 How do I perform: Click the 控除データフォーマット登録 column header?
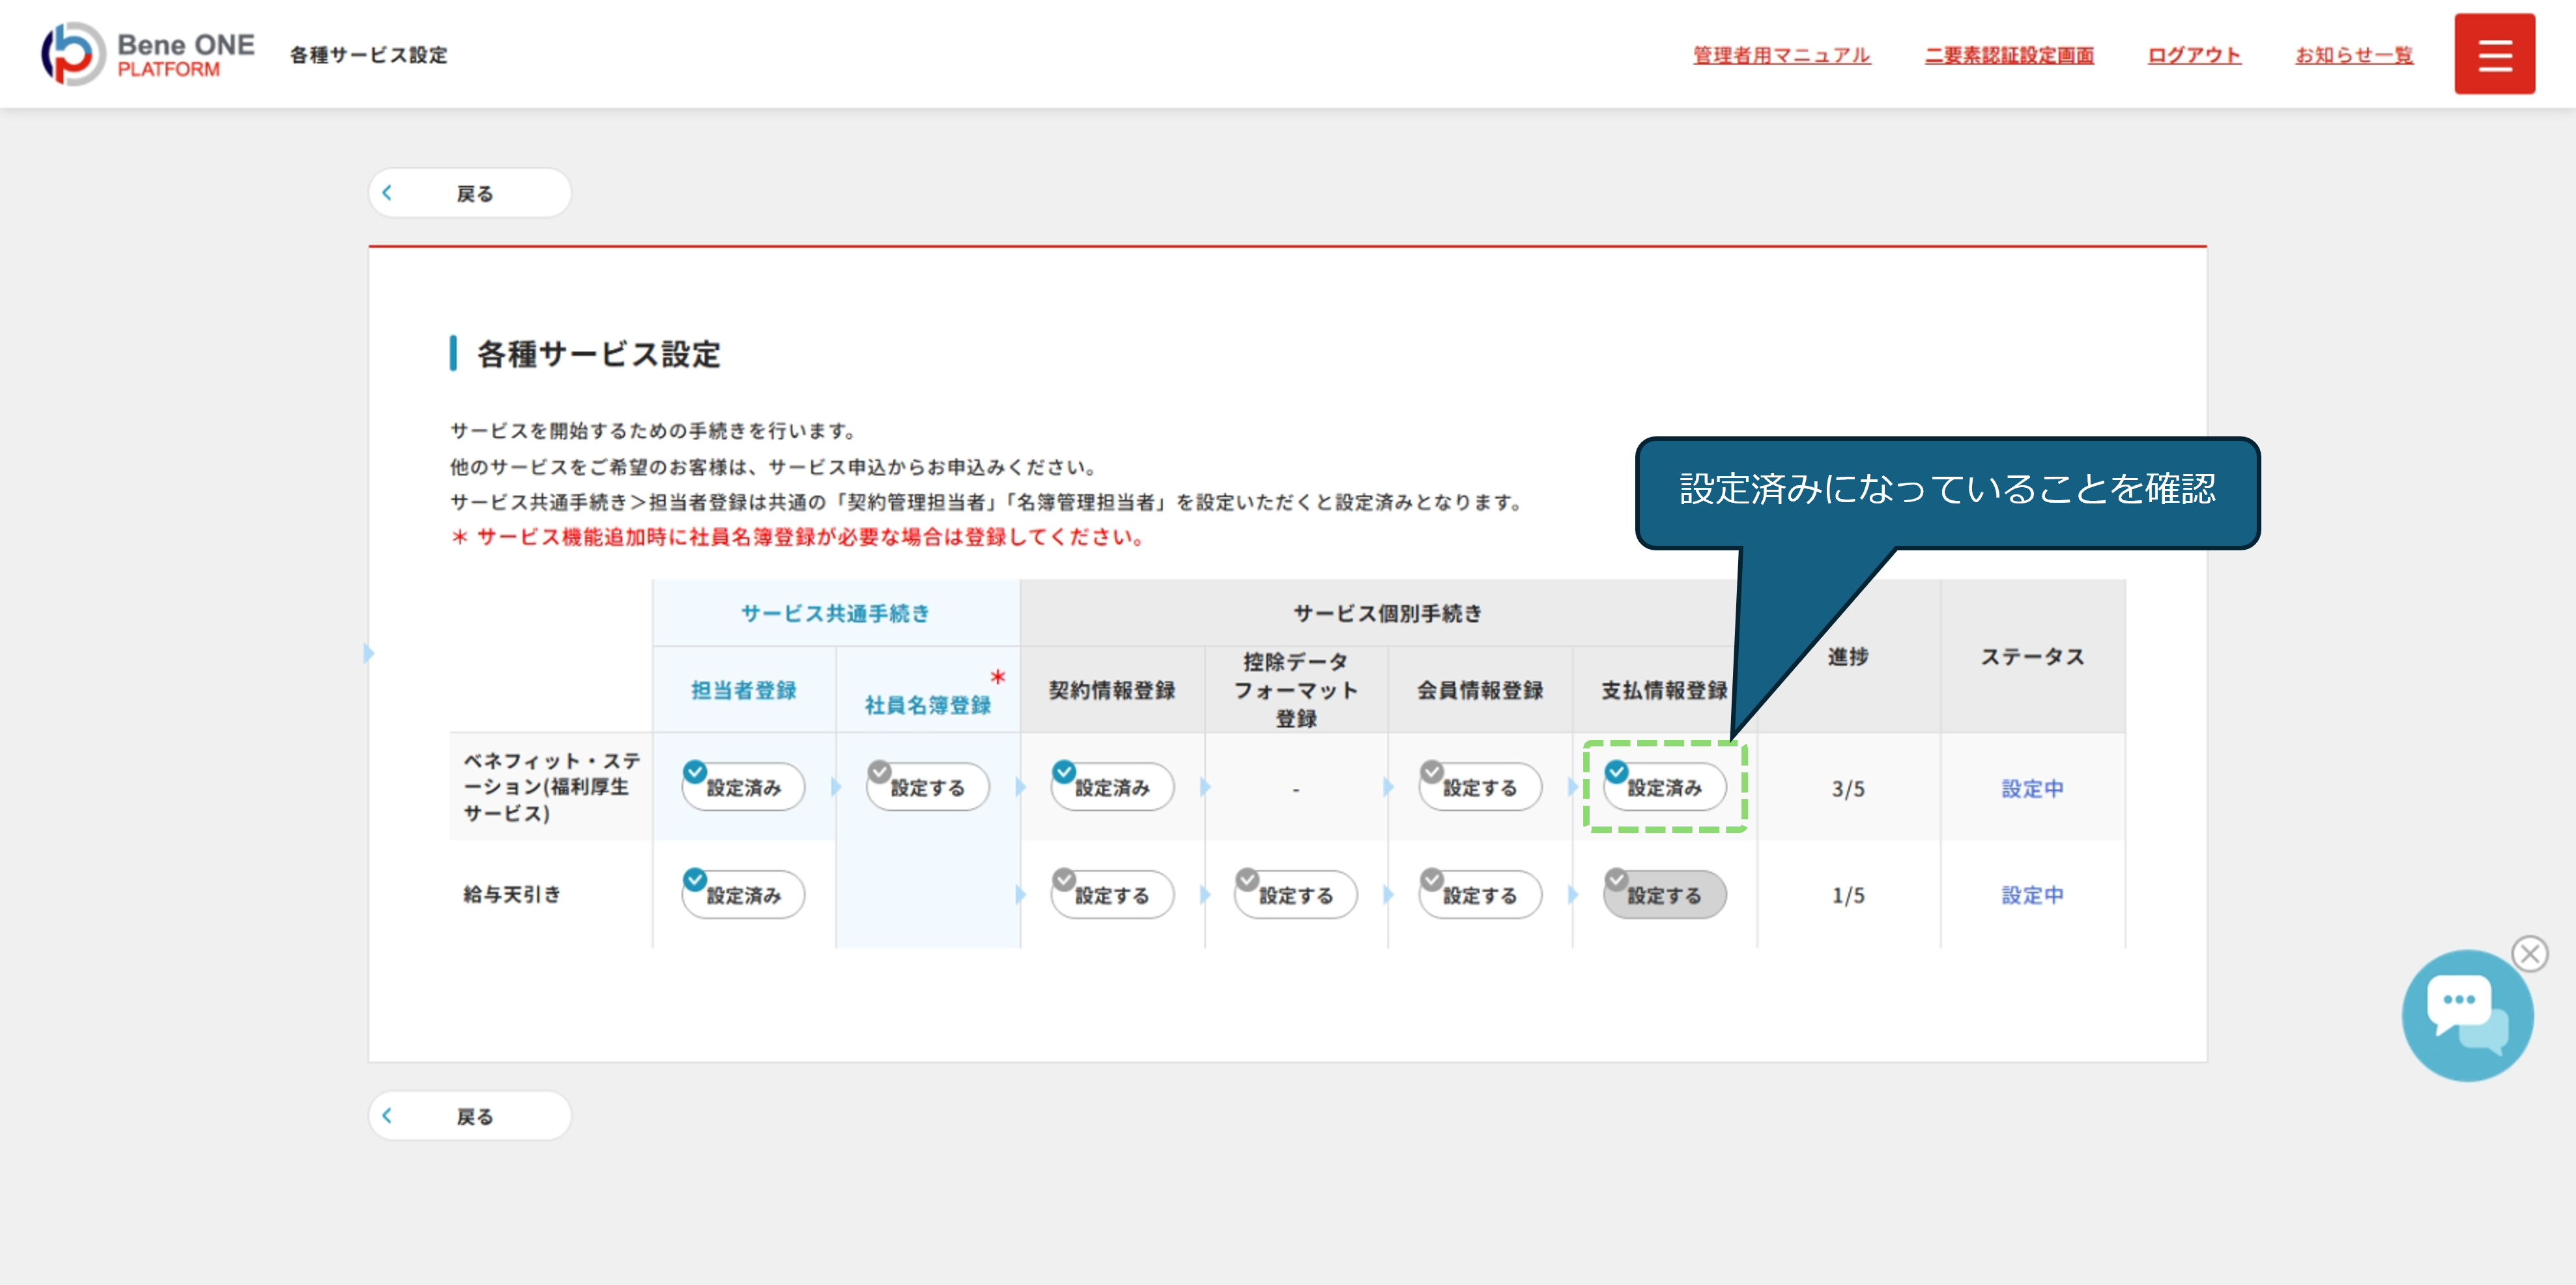click(1296, 690)
